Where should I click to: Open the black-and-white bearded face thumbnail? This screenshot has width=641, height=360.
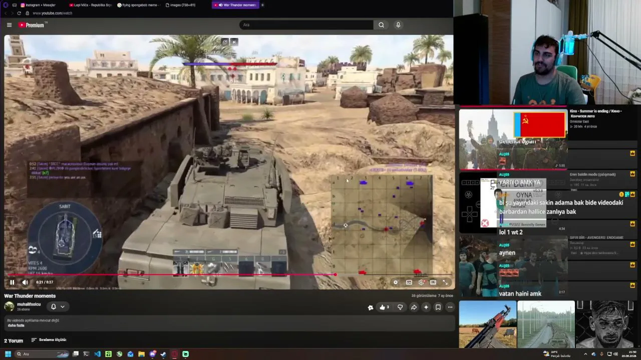pyautogui.click(x=604, y=324)
